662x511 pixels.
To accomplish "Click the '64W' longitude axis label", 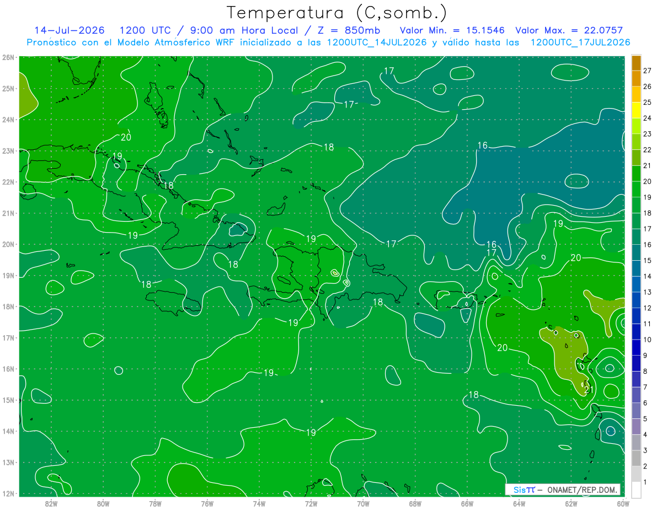I will tap(519, 503).
